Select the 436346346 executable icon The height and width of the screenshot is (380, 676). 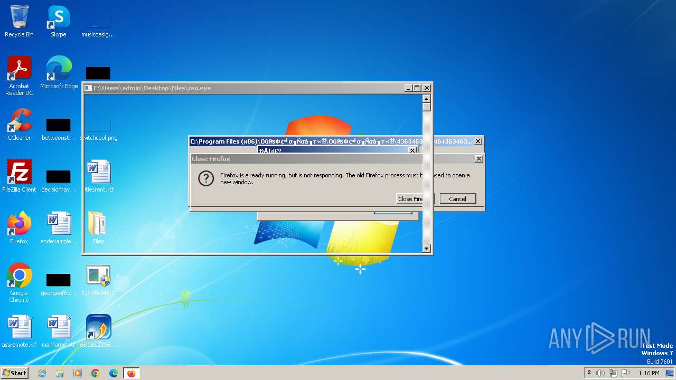click(x=98, y=280)
